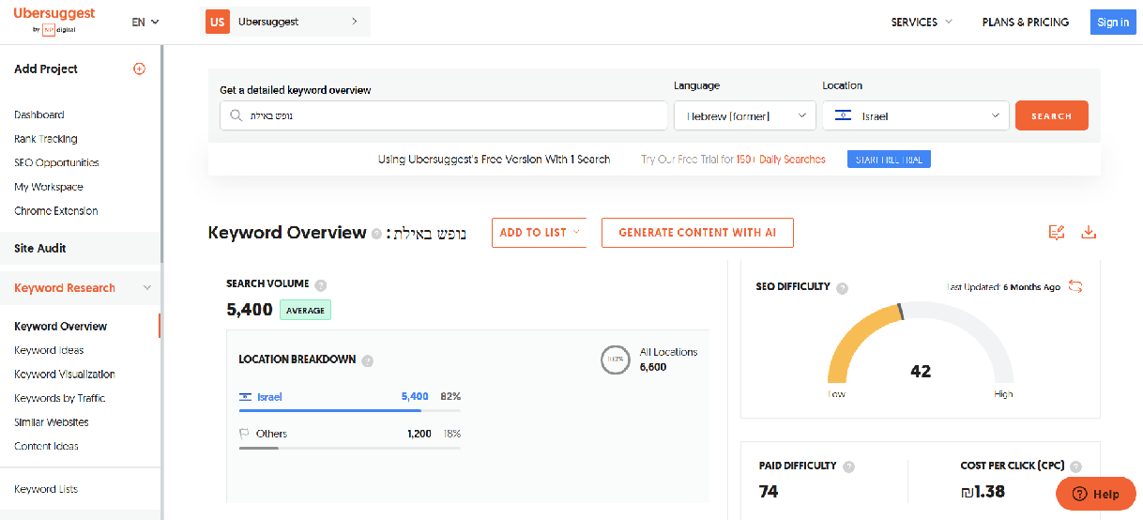Open Keyword Visualization
Viewport: 1143px width, 520px height.
point(65,375)
